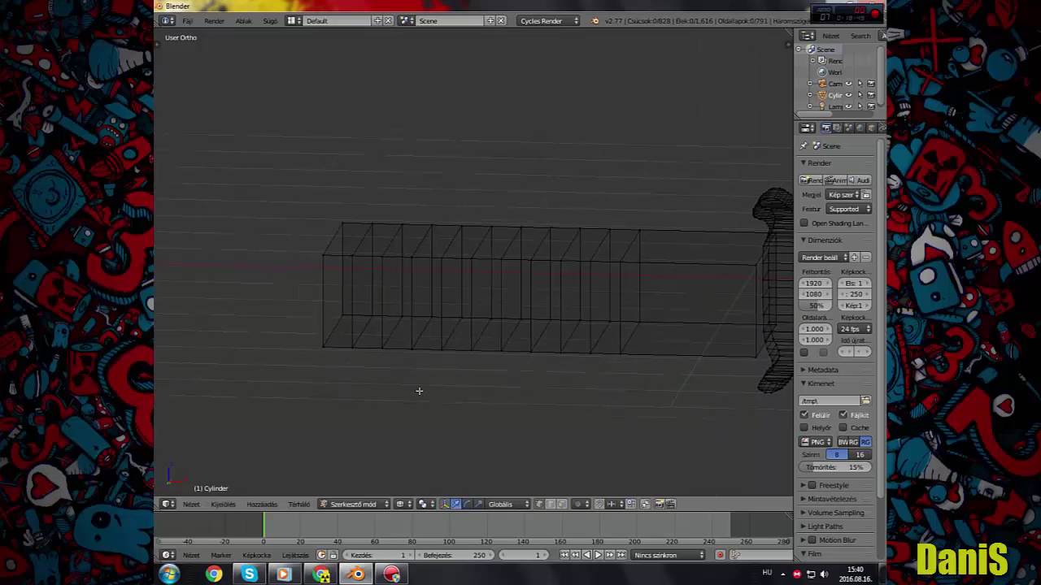Open Skype from Windows taskbar
Viewport: 1041px width, 585px height.
pos(249,574)
